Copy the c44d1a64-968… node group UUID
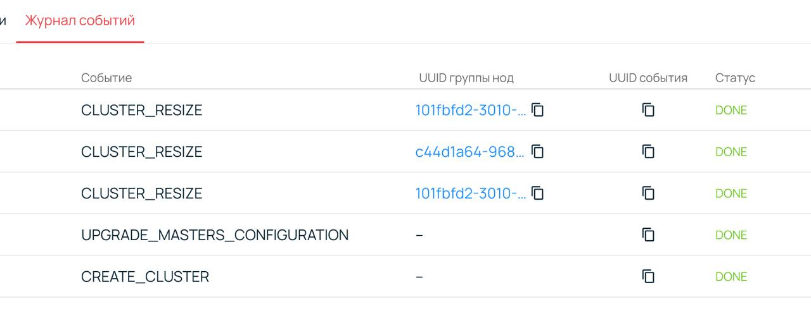Screen dimensions: 811x311 [538, 152]
